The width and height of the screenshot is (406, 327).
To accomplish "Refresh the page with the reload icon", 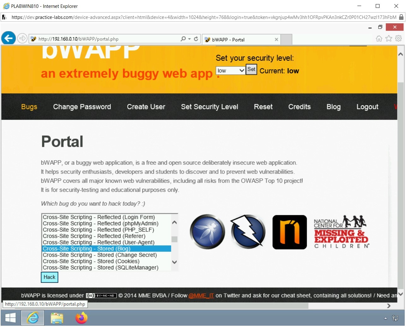I will pos(196,38).
